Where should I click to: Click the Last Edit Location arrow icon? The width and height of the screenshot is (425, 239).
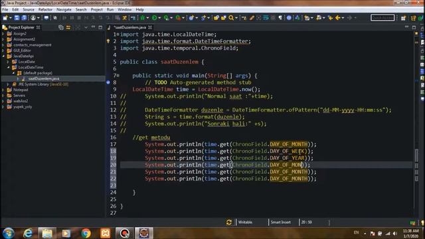(x=330, y=18)
